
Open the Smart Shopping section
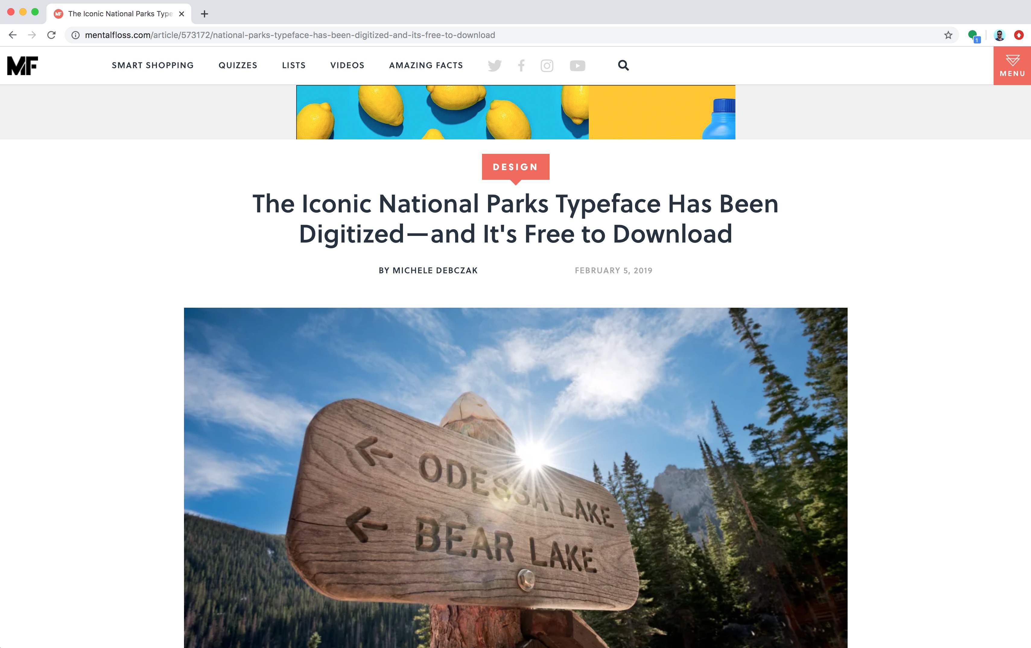point(153,65)
